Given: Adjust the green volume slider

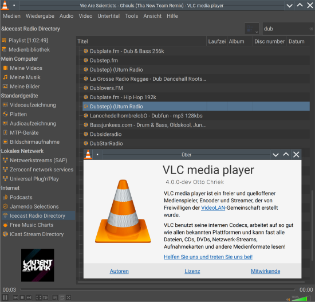Looking at the screenshot, I should pyautogui.click(x=301, y=299).
